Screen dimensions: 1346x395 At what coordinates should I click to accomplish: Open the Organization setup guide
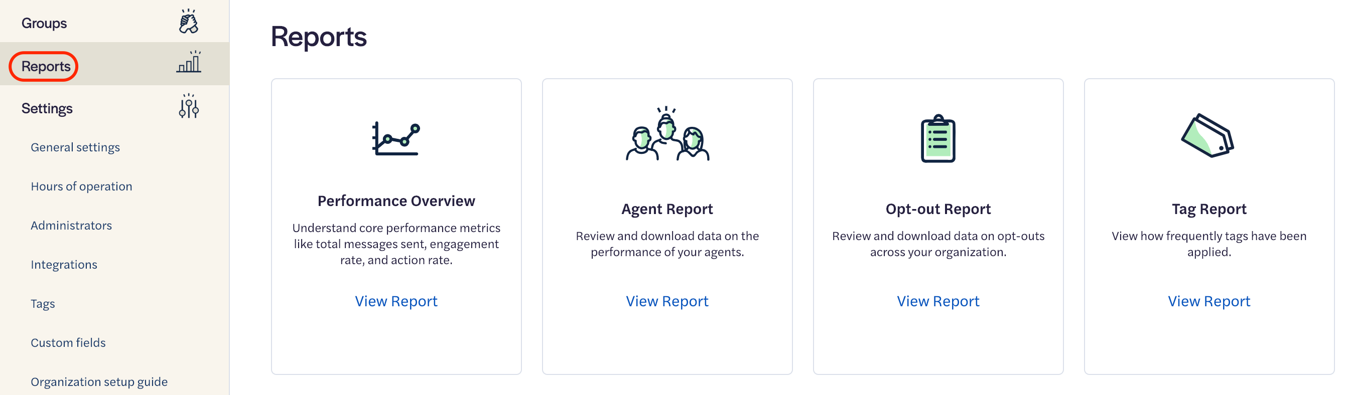point(99,382)
